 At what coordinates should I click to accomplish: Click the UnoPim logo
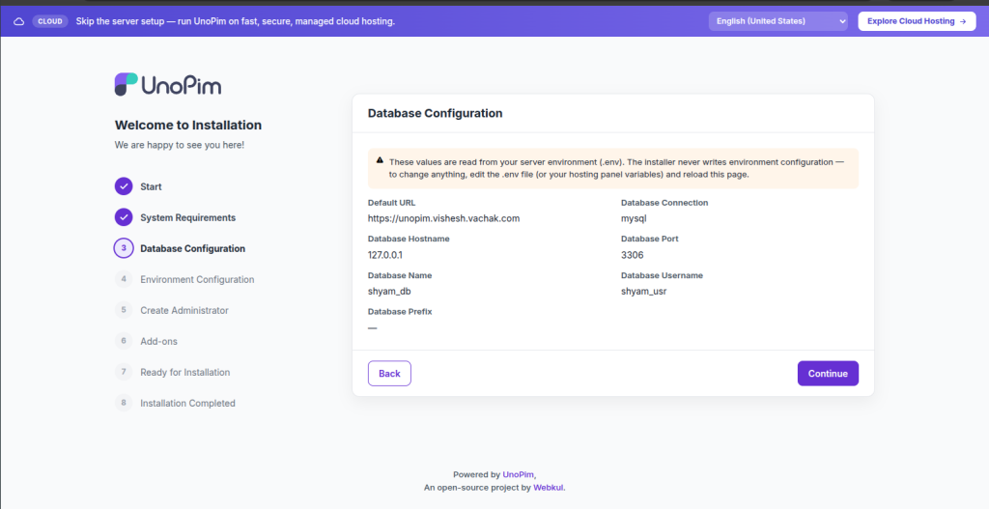coord(168,85)
